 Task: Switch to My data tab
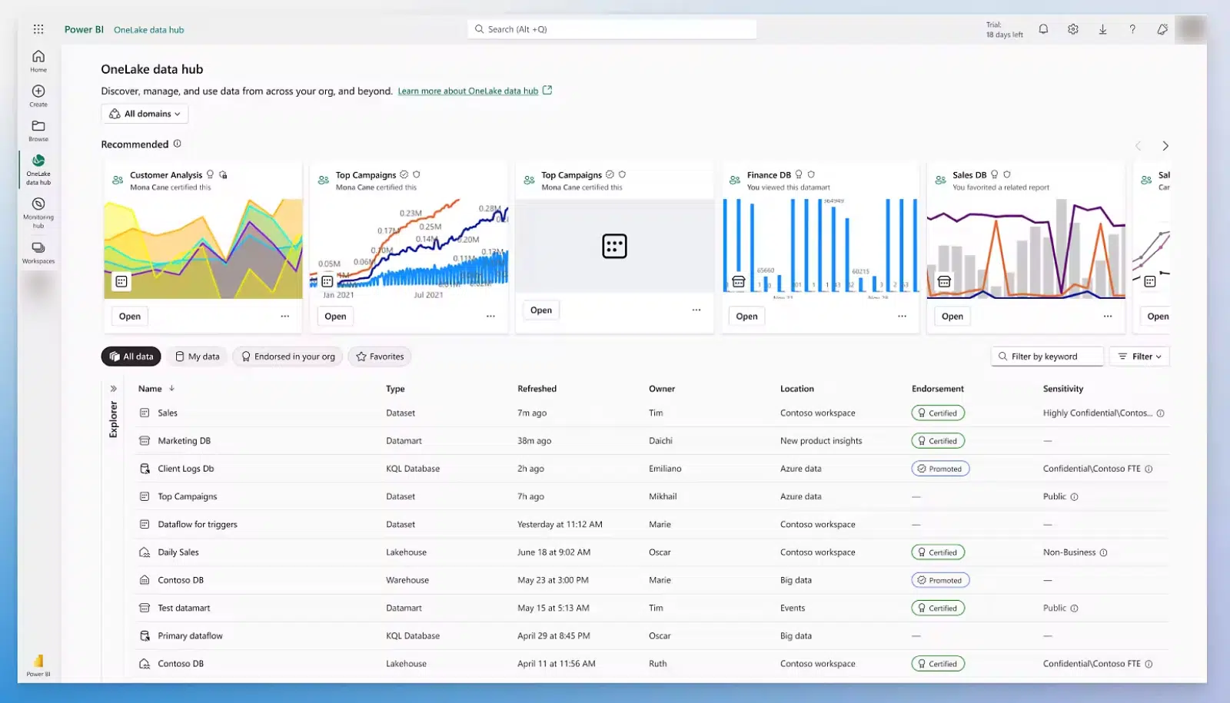197,356
